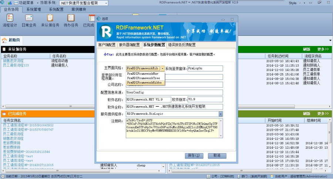Click the up scroll arrow of the 注册码 box

coord(221,121)
